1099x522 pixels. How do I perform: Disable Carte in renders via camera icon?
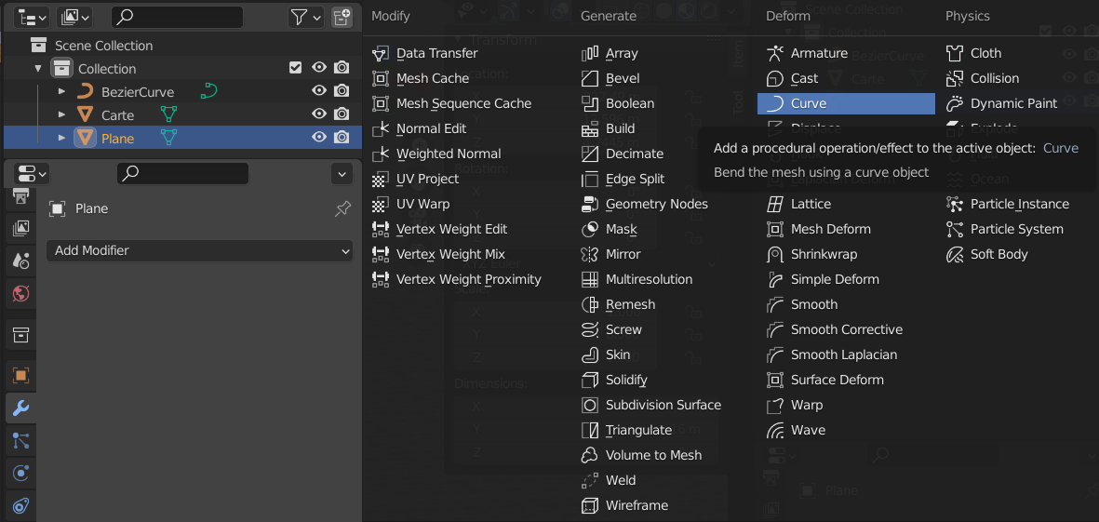(342, 114)
